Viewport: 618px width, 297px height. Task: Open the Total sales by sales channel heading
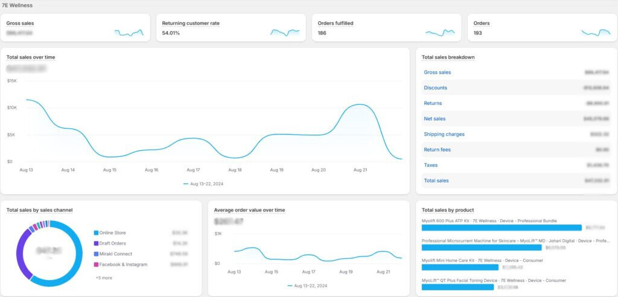[40, 210]
